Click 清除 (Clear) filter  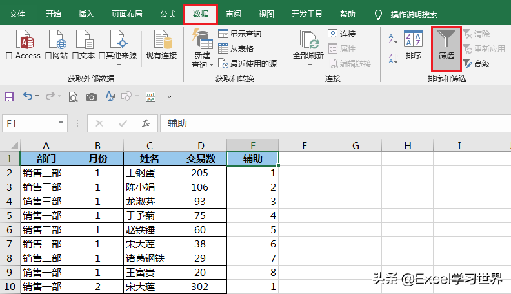[476, 34]
